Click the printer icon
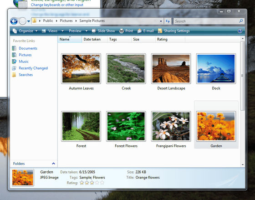Screen dimensions: 255x200 (x=122, y=31)
